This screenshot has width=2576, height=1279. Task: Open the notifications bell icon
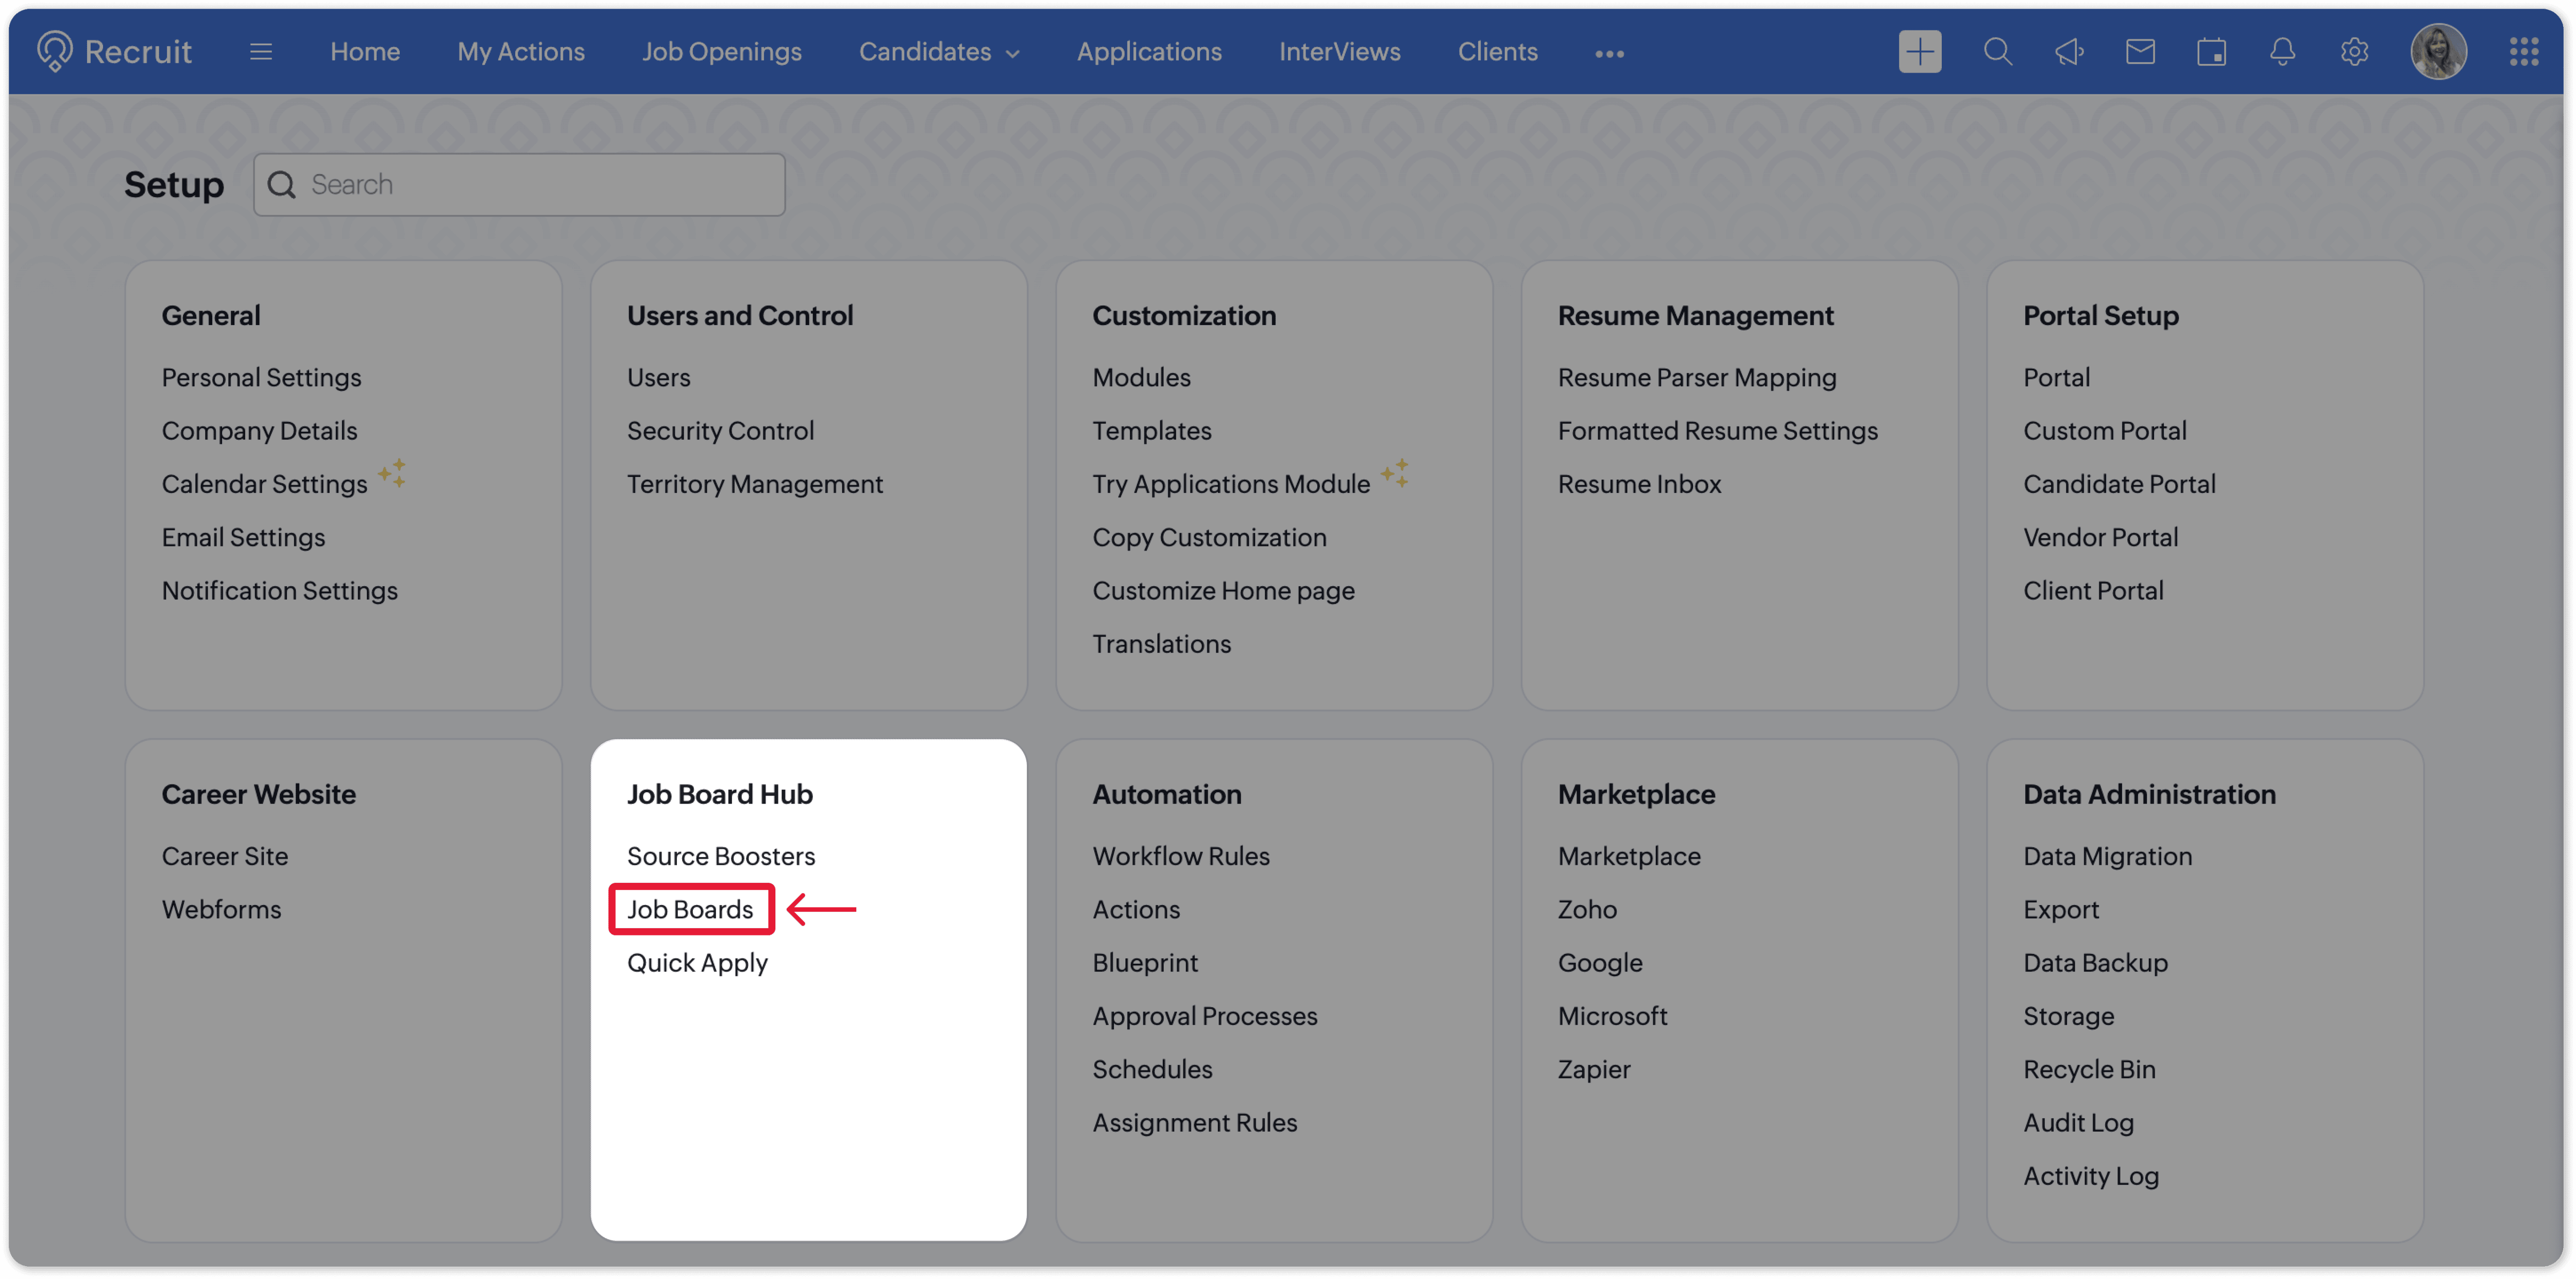[x=2281, y=52]
